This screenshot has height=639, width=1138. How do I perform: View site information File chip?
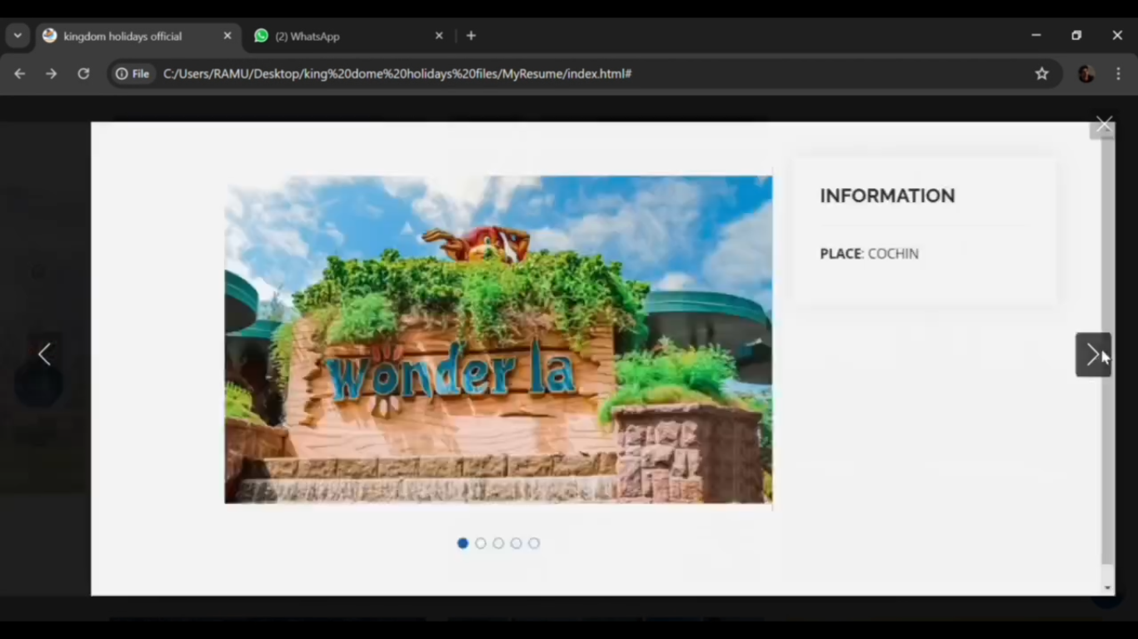pos(133,73)
